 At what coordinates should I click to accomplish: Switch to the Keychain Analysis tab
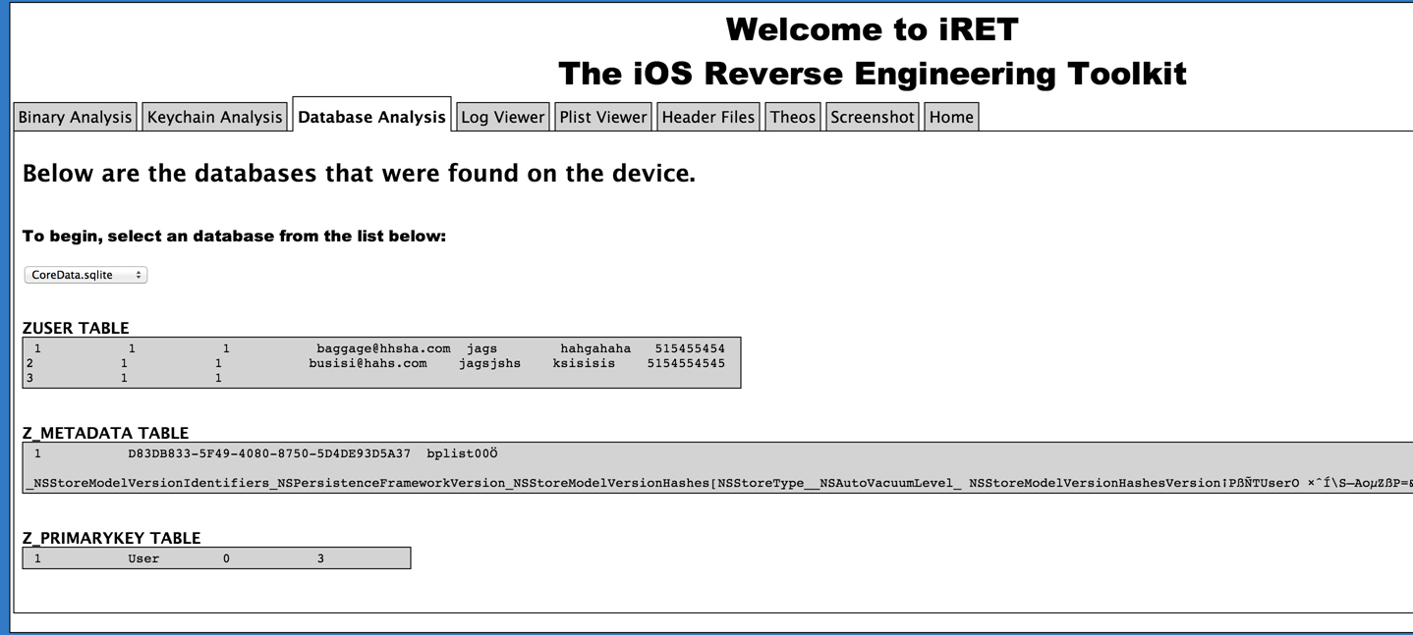click(x=214, y=117)
